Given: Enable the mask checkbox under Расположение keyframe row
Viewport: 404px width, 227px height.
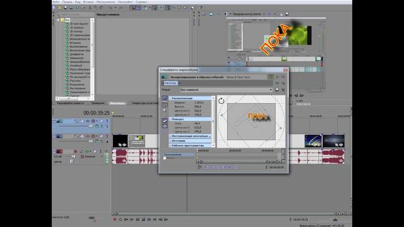Looking at the screenshot, I should pos(165,158).
